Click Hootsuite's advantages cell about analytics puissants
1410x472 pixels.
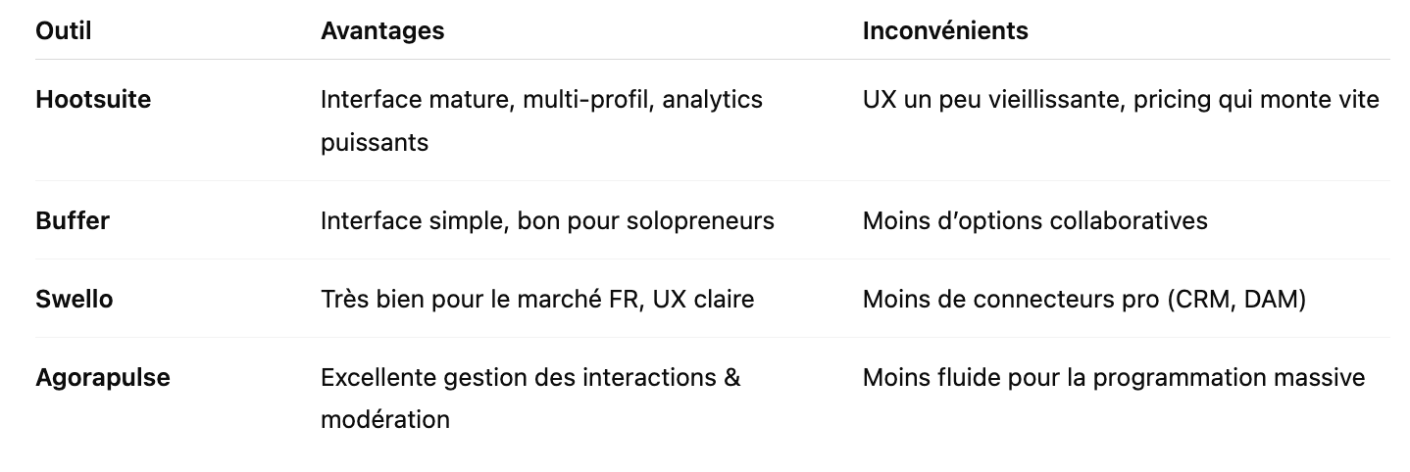click(541, 120)
